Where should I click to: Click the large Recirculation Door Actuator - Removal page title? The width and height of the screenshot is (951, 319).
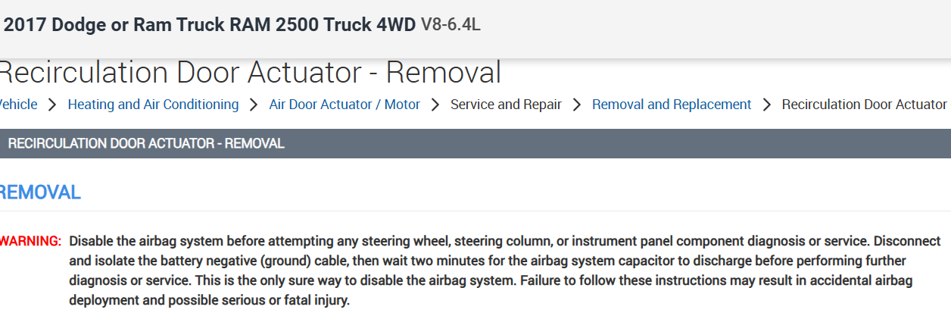[x=250, y=73]
